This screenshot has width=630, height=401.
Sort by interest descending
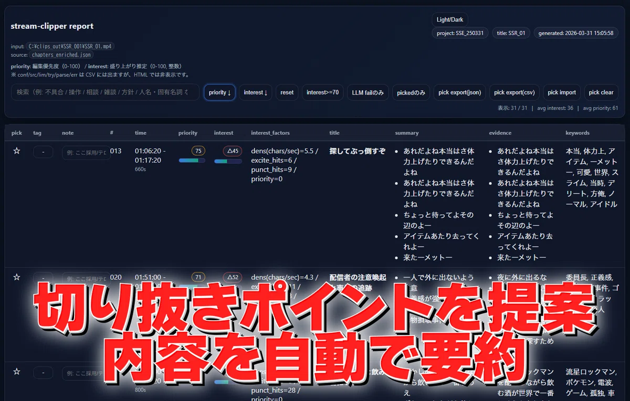coord(256,92)
